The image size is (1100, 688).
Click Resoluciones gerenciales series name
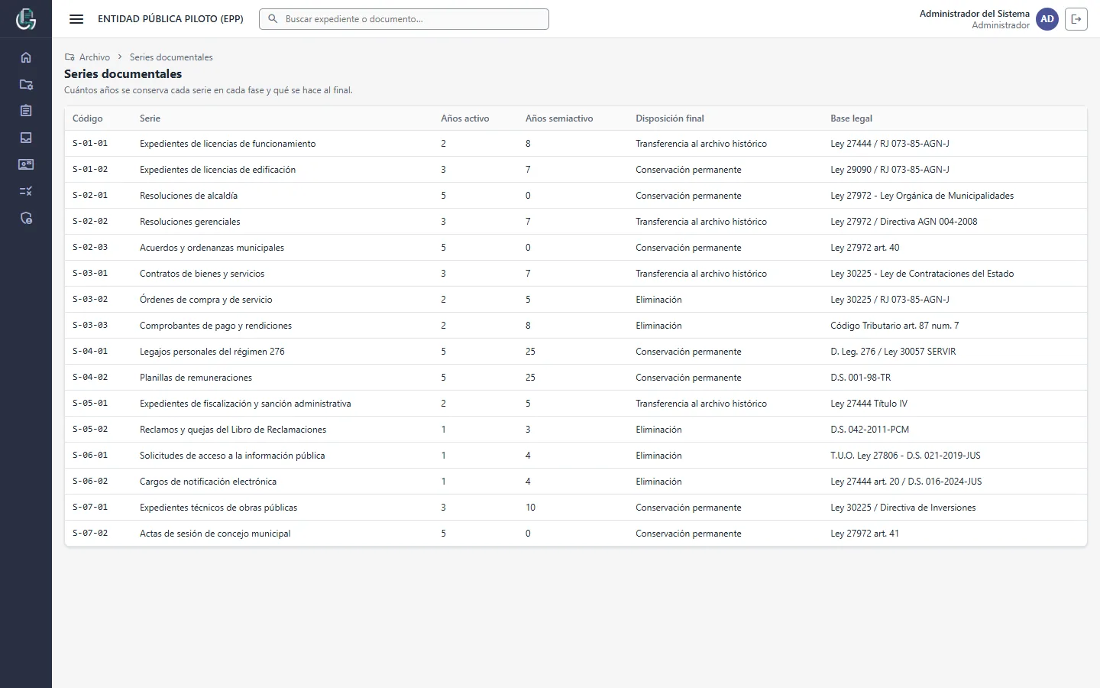[189, 222]
